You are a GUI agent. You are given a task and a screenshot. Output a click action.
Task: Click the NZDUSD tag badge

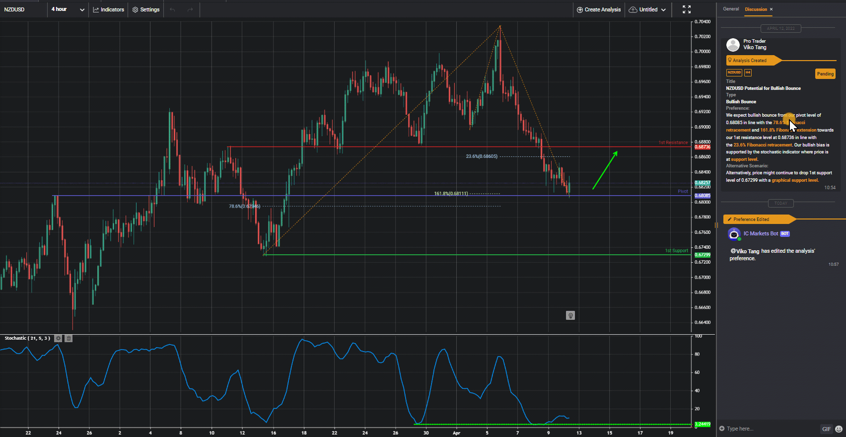pyautogui.click(x=734, y=73)
